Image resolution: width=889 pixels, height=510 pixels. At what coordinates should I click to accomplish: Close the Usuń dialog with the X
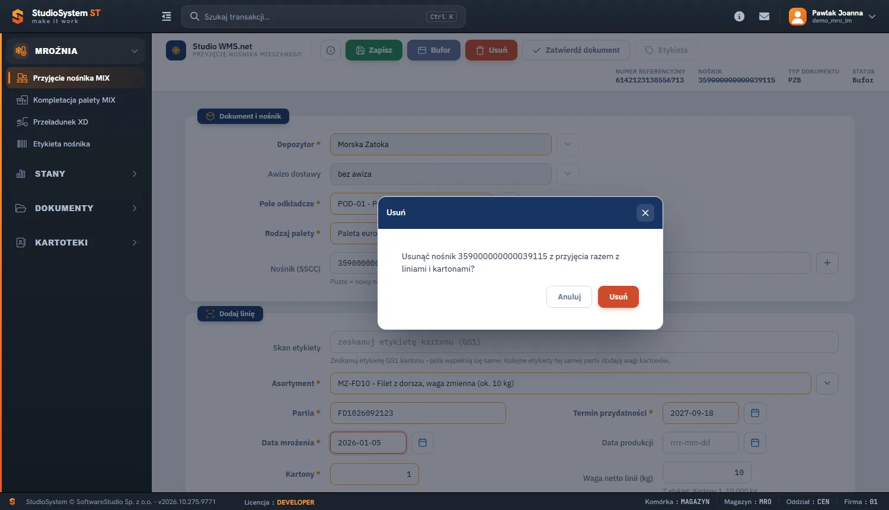click(x=645, y=213)
